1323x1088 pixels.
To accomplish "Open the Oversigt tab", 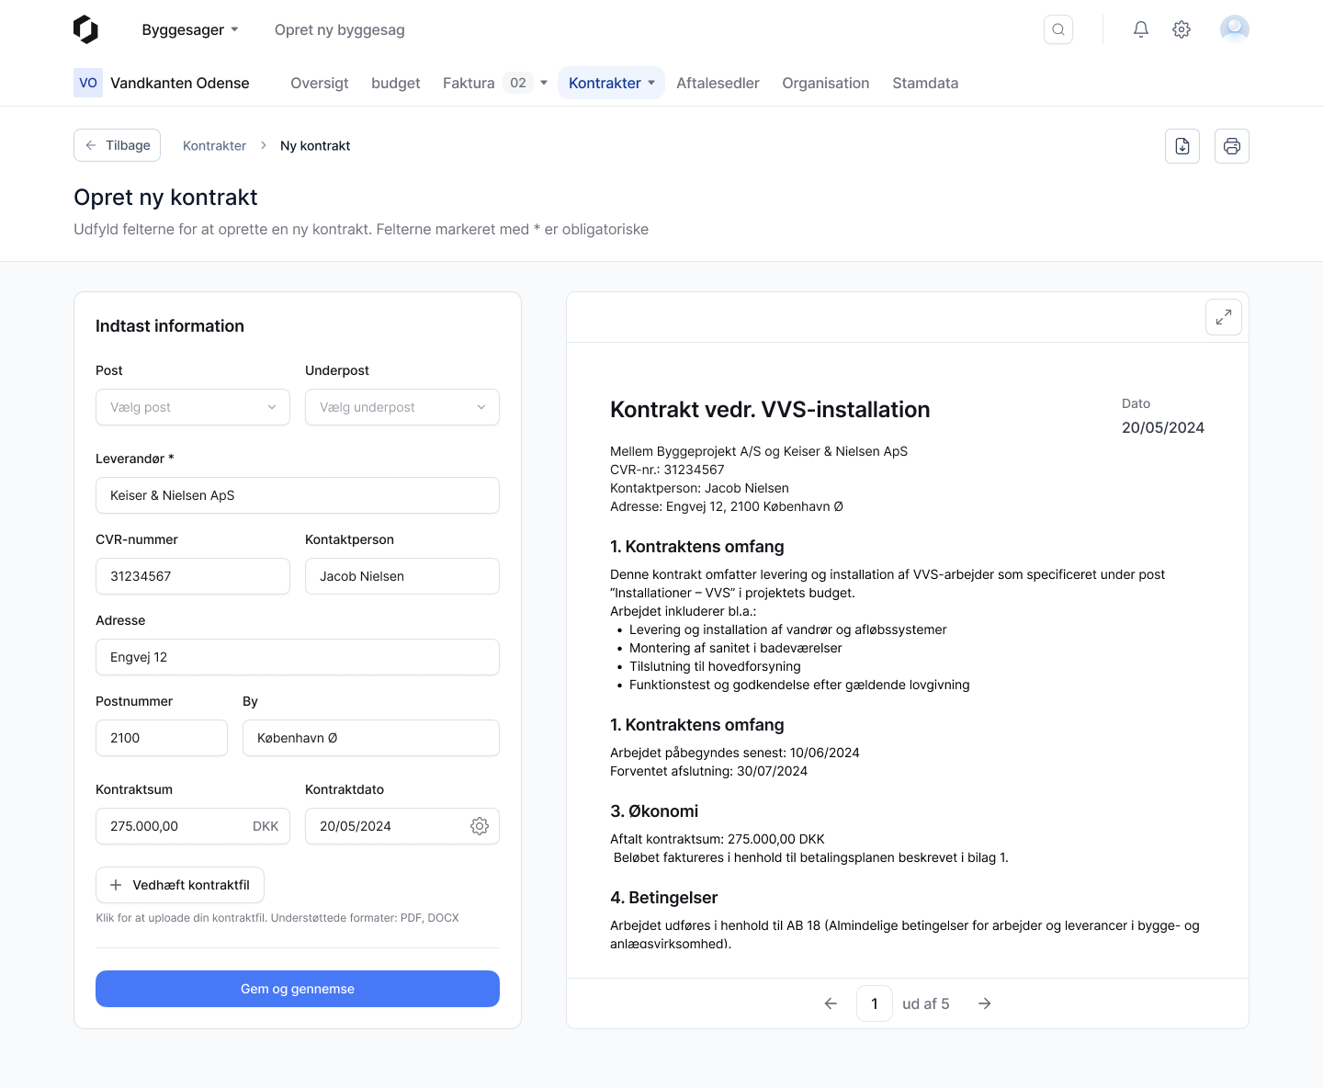I will point(319,83).
